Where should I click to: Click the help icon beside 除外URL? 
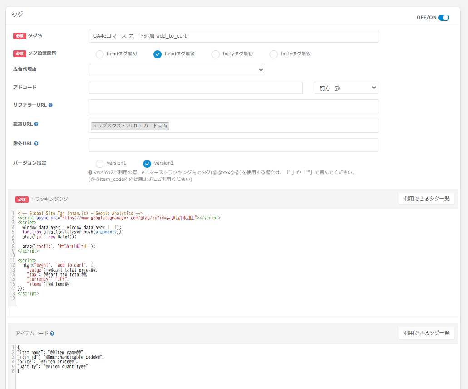[x=36, y=143]
